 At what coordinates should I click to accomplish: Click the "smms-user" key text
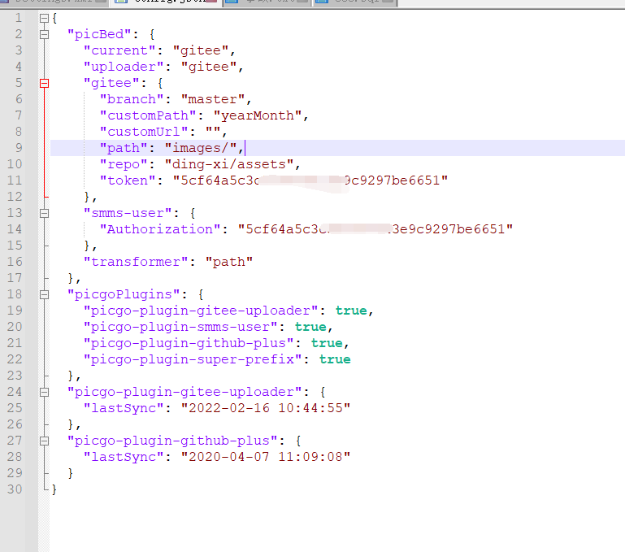point(128,213)
